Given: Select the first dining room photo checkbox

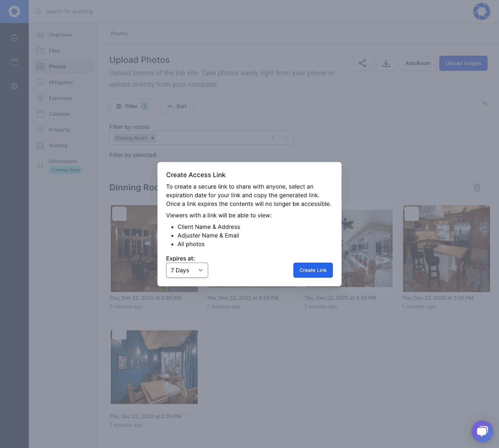Looking at the screenshot, I should coord(119,214).
